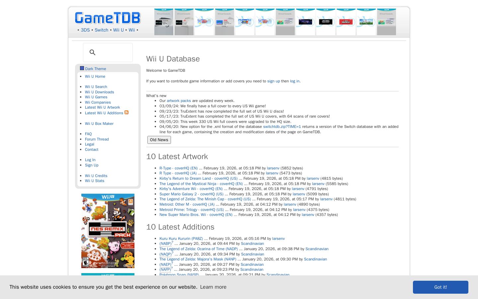This screenshot has height=299, width=478.
Task: Switch to the Switch database
Action: [x=102, y=30]
